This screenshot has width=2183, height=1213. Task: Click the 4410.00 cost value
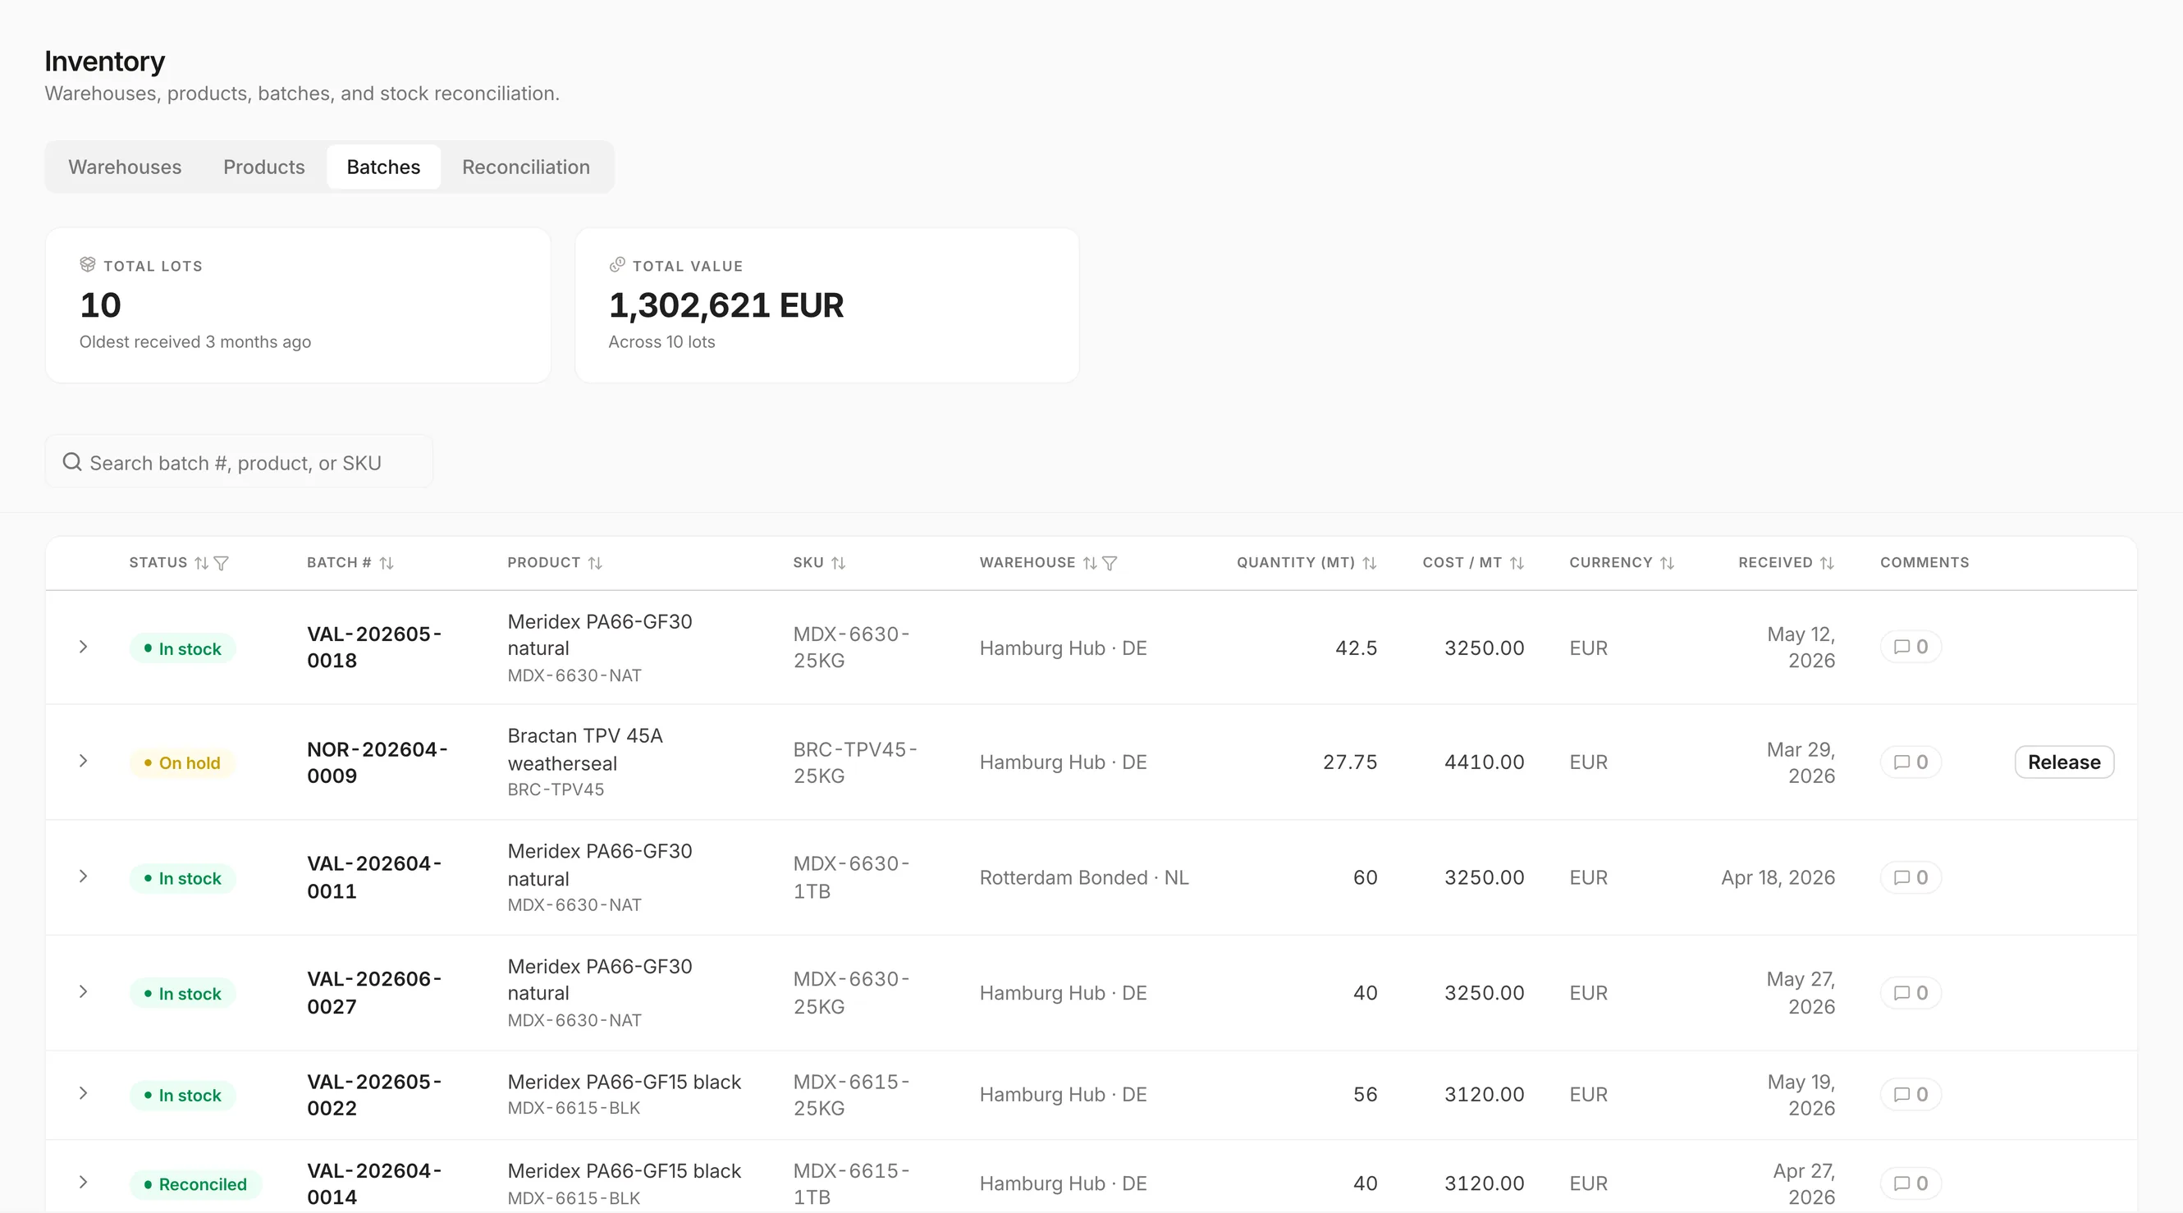pyautogui.click(x=1484, y=762)
